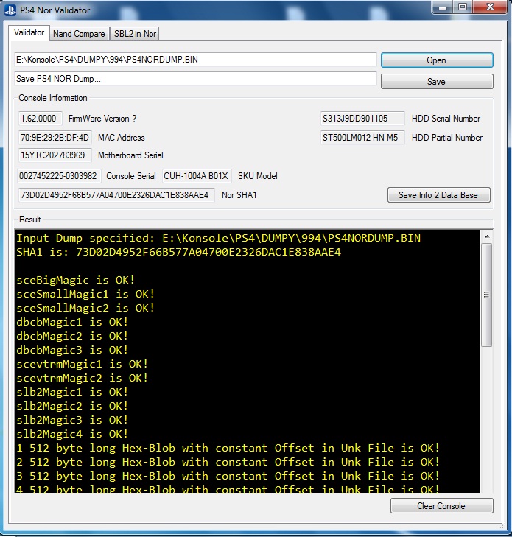The height and width of the screenshot is (537, 512).
Task: Close the PS4 Nor Validator window
Action: 490,7
